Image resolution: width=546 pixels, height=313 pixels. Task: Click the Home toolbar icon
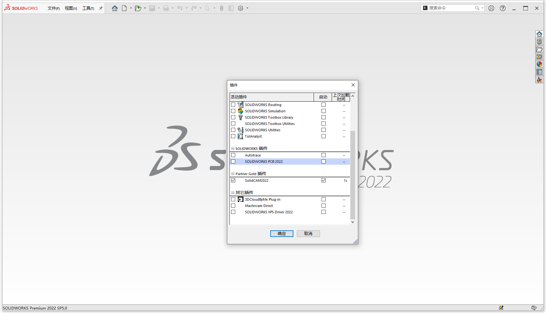pos(115,8)
